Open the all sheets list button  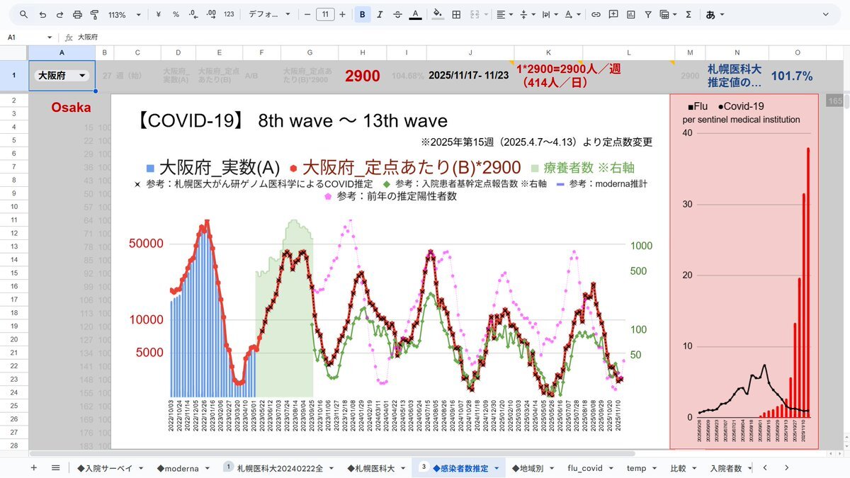click(55, 468)
